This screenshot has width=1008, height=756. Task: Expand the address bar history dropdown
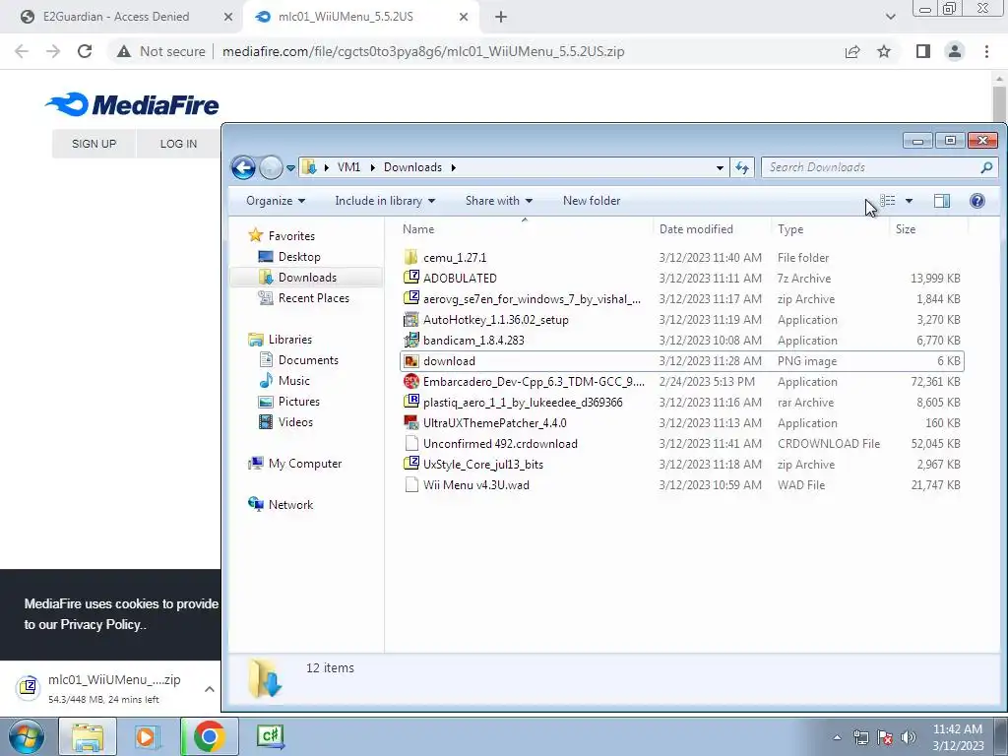[x=720, y=167]
